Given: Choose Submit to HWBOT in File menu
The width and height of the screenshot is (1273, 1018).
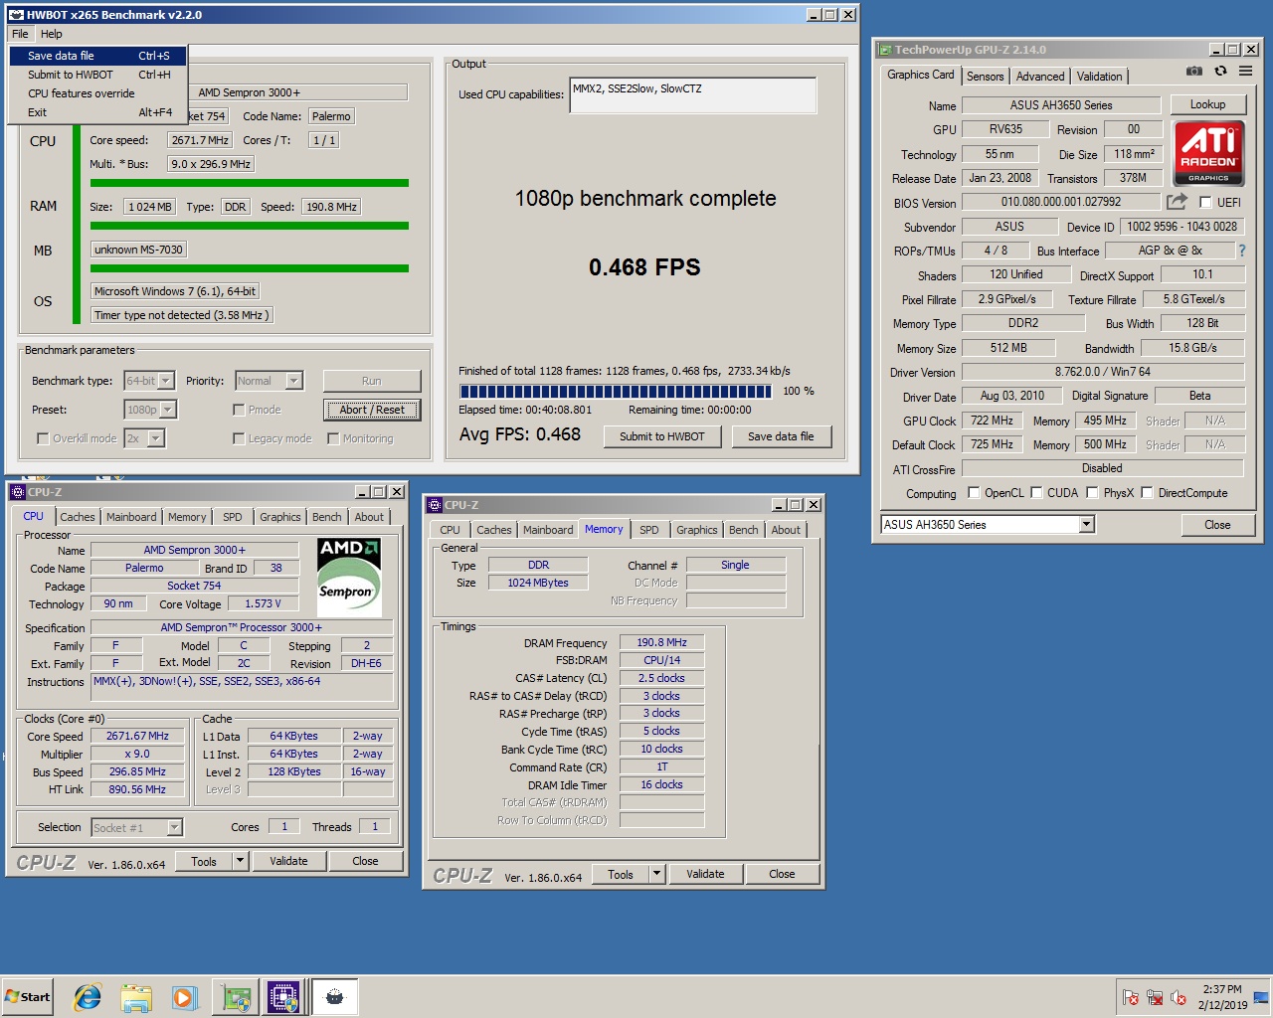Looking at the screenshot, I should click(97, 75).
